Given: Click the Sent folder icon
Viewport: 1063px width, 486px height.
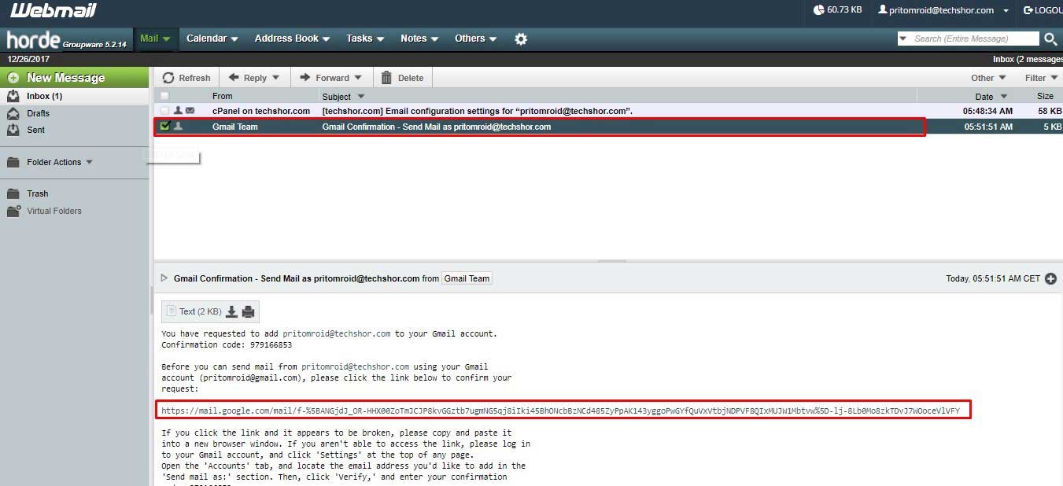Looking at the screenshot, I should pos(13,130).
